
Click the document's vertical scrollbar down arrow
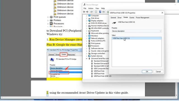[x=176, y=95]
